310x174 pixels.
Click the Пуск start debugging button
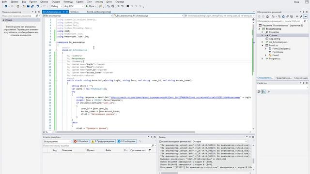[90, 6]
